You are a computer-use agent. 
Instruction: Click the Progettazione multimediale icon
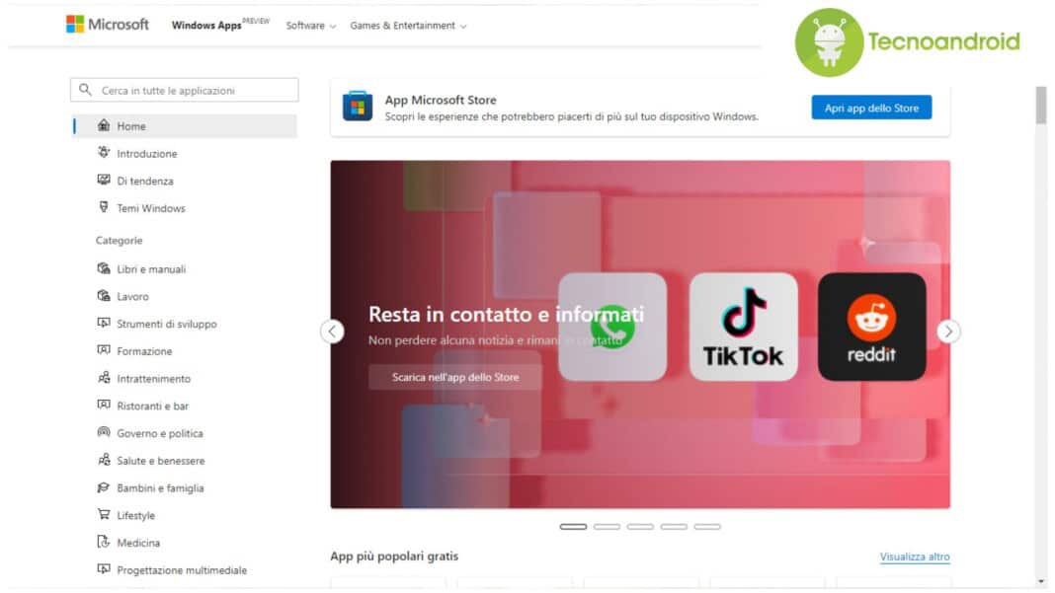pyautogui.click(x=104, y=568)
